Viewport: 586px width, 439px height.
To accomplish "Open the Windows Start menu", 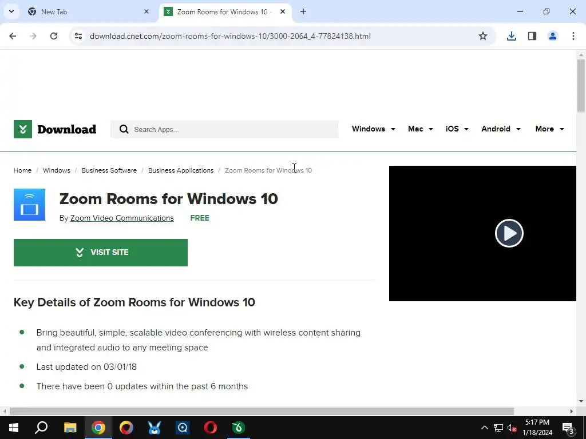I will pos(14,428).
